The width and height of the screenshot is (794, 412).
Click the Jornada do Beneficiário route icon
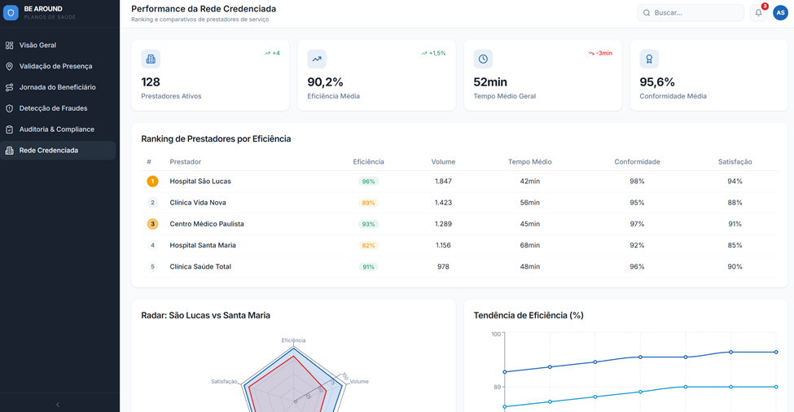[9, 88]
